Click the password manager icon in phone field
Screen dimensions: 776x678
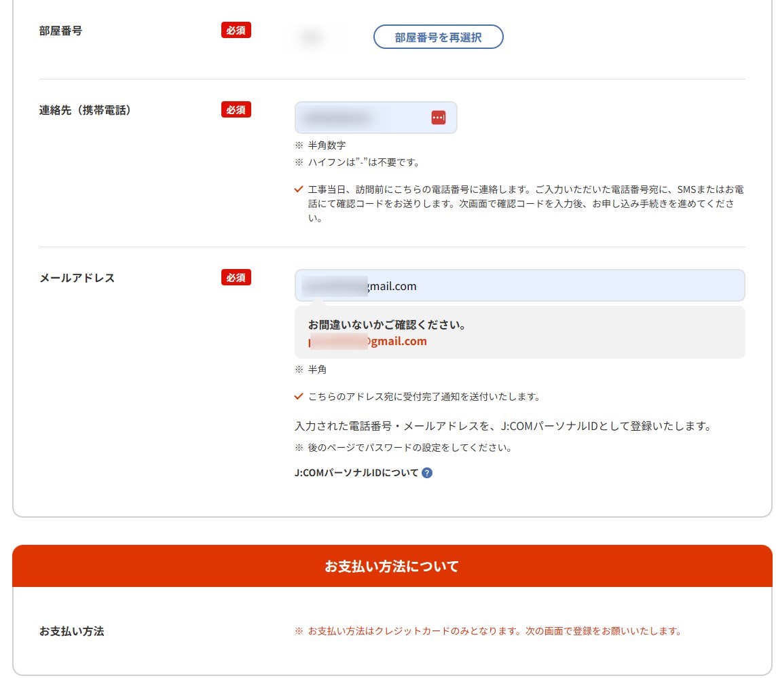(x=438, y=118)
